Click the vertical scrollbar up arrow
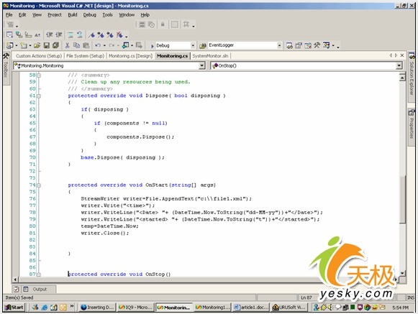418x314 pixels. [x=402, y=77]
